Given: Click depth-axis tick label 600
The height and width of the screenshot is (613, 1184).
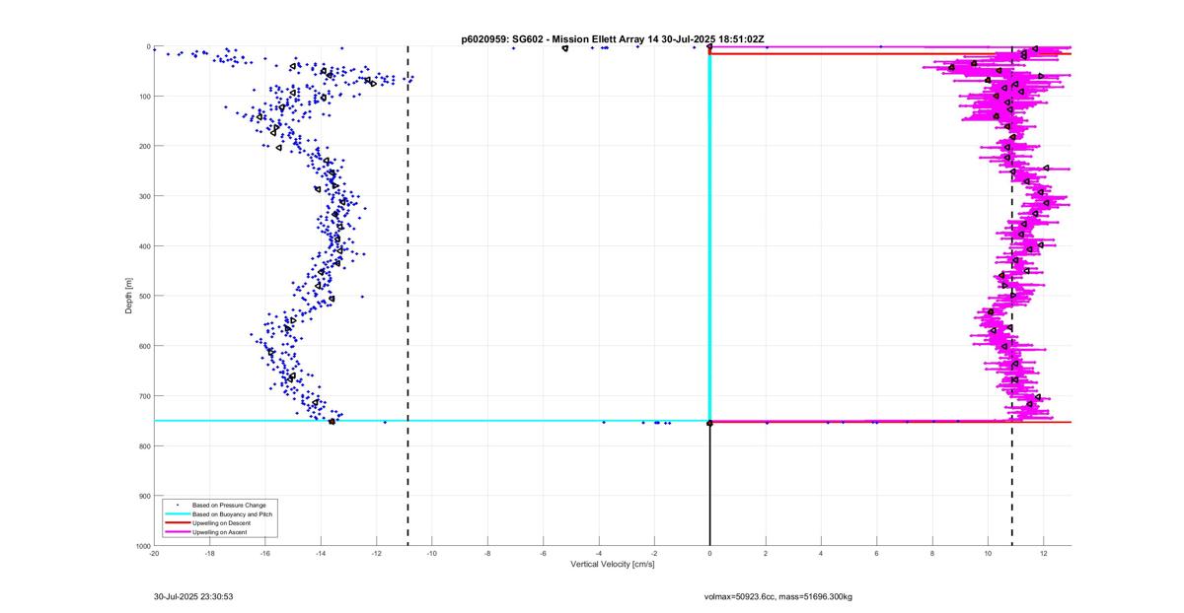Looking at the screenshot, I should (x=144, y=346).
